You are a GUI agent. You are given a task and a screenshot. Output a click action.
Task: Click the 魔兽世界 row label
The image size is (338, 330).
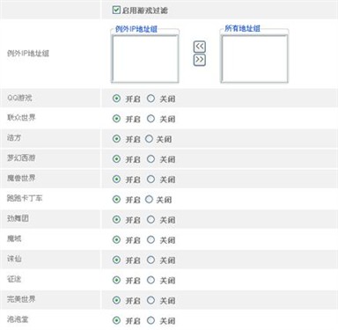(x=21, y=178)
